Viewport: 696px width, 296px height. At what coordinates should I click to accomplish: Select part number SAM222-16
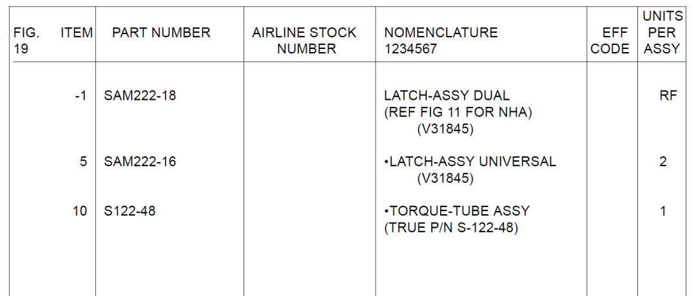click(x=140, y=162)
